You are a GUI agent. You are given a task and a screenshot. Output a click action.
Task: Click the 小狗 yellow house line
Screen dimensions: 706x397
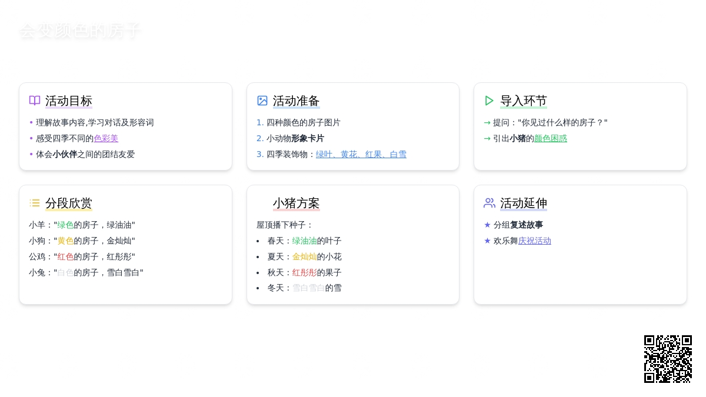point(82,241)
